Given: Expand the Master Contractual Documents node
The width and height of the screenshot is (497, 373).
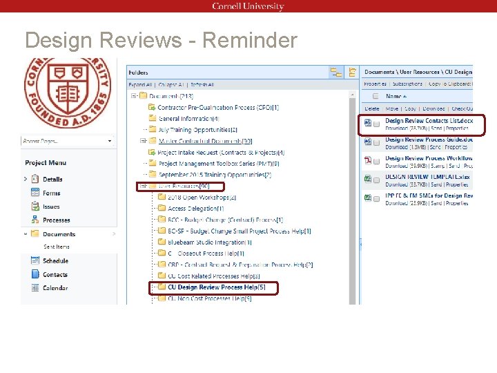Looking at the screenshot, I should click(x=144, y=141).
